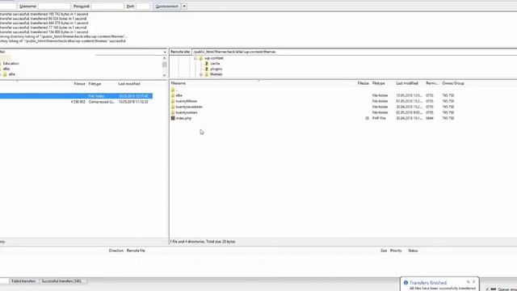
Task: Click the Remote site path field
Action: click(354, 52)
